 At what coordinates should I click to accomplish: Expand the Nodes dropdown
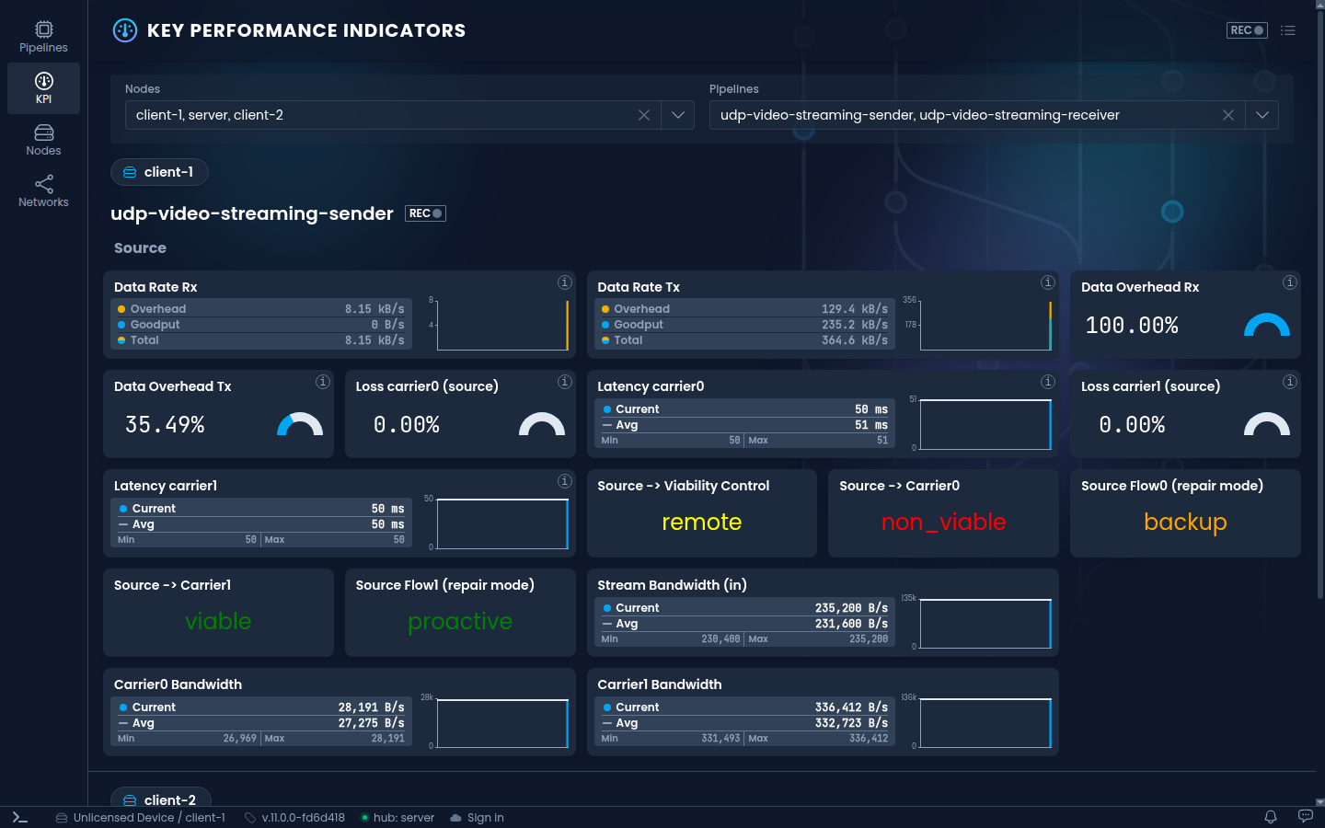pyautogui.click(x=678, y=115)
